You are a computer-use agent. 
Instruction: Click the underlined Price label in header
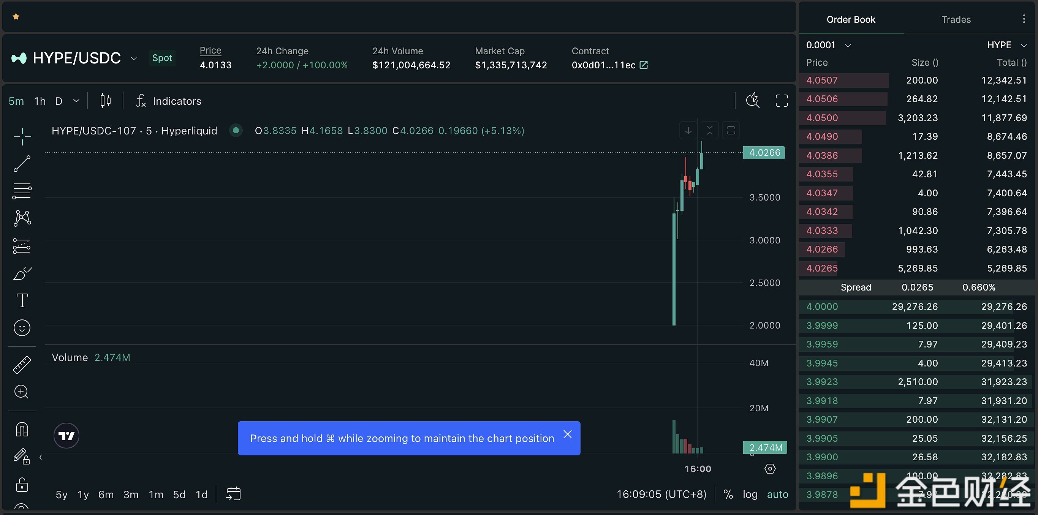(210, 51)
